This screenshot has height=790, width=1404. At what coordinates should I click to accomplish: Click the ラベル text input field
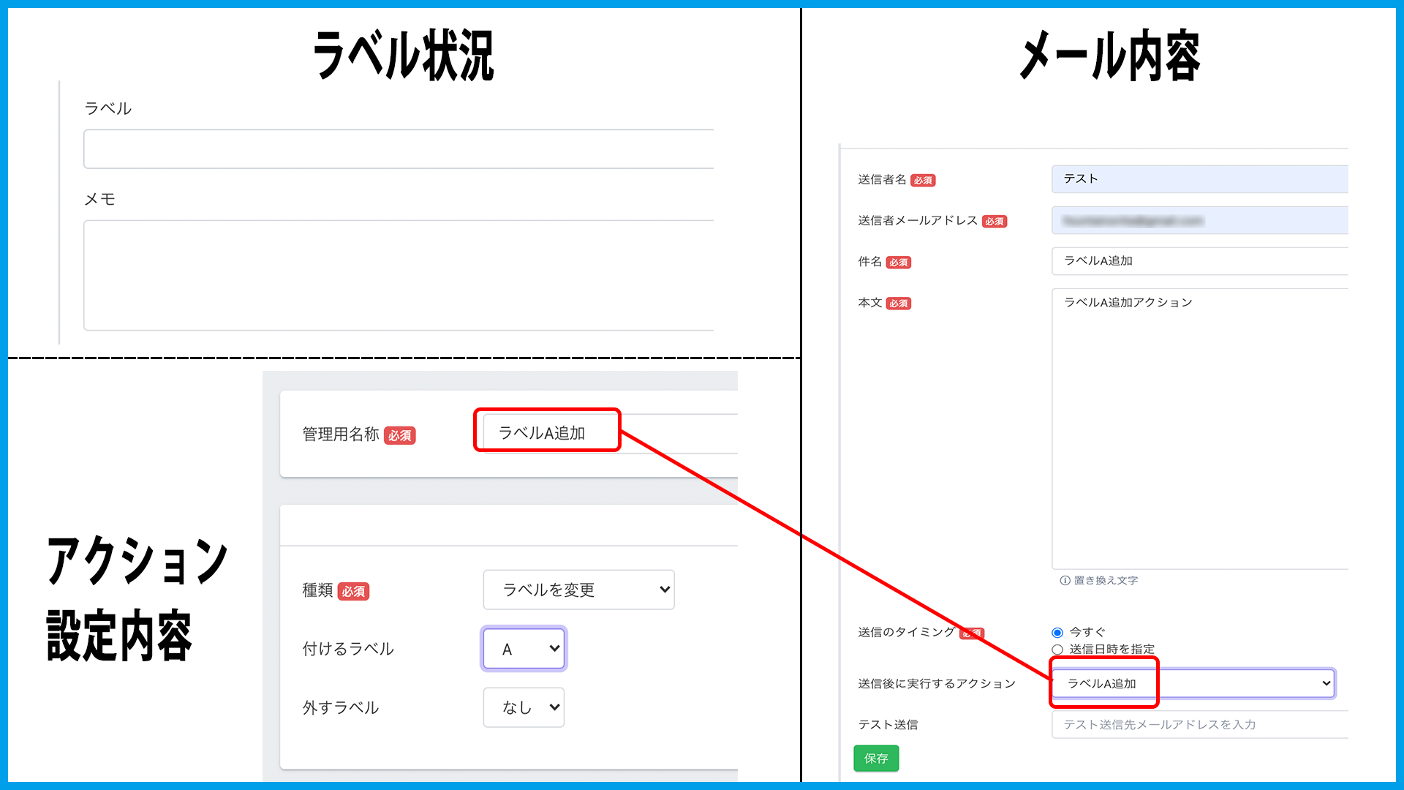click(x=399, y=149)
